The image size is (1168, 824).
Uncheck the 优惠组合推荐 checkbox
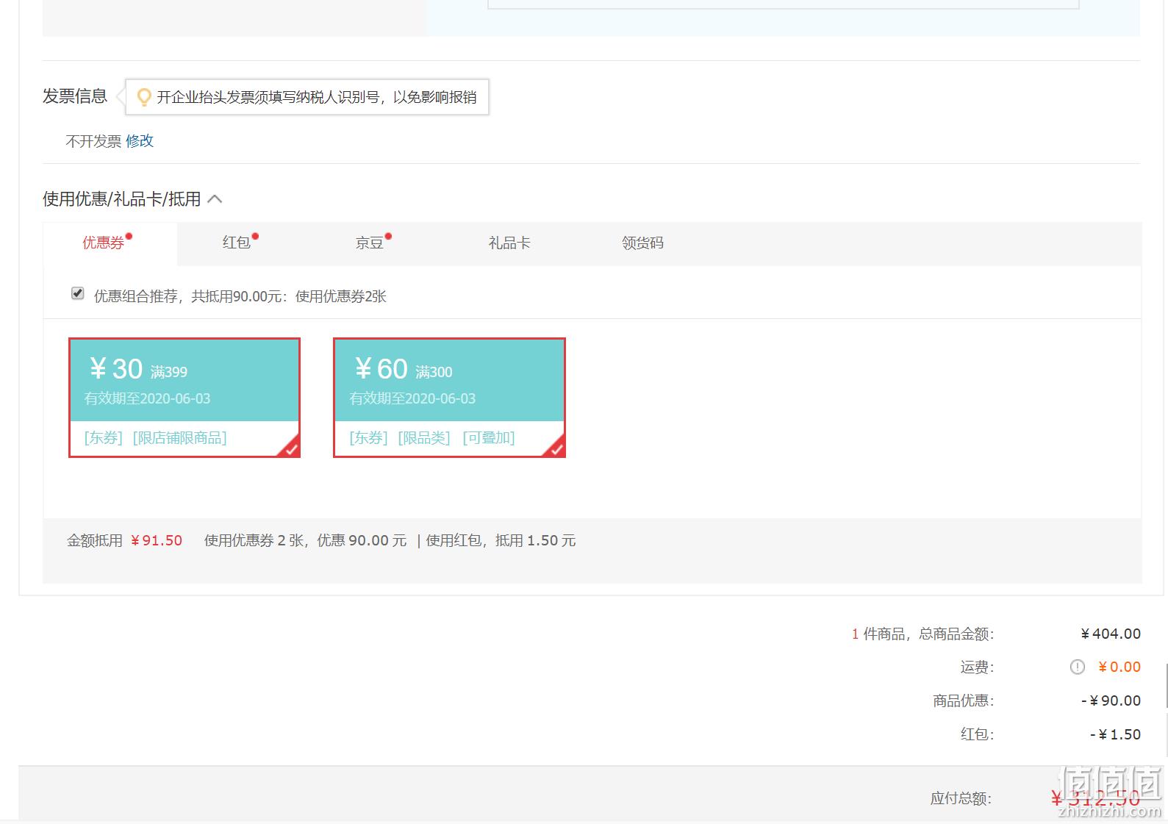[x=77, y=293]
